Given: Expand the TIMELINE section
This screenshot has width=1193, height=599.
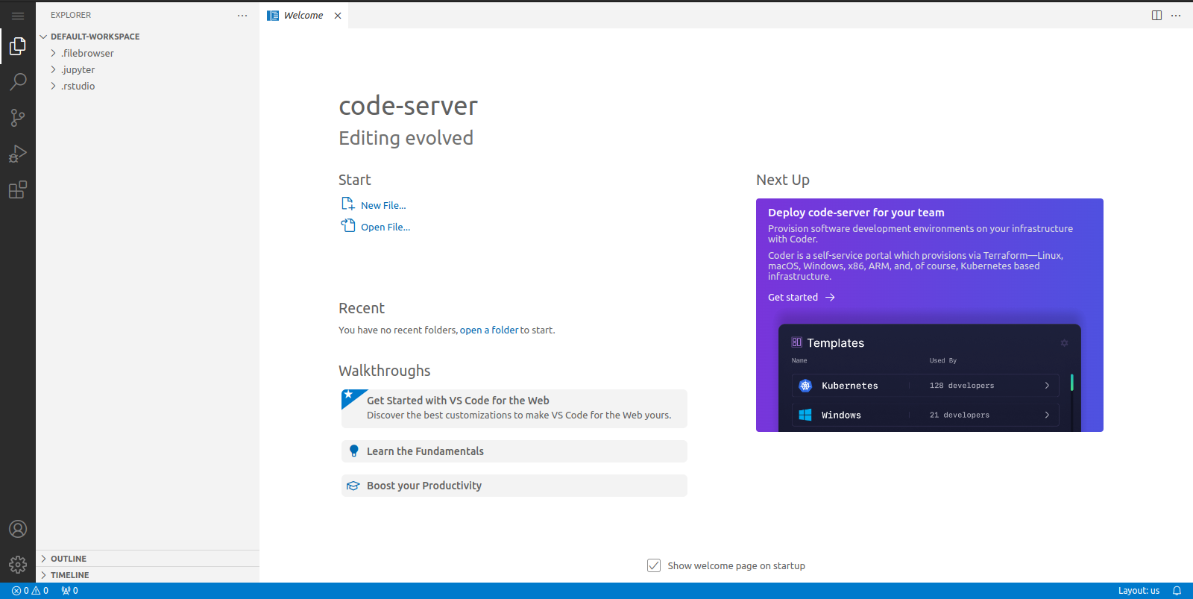Looking at the screenshot, I should (69, 575).
